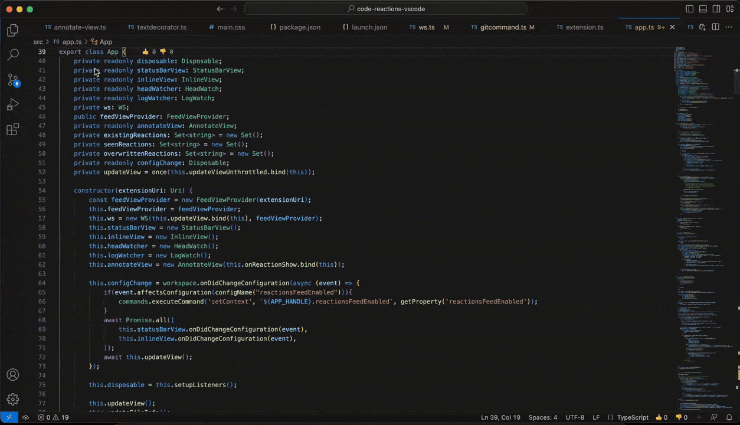
Task: Click the add reaction smiley editor action
Action: (x=702, y=27)
